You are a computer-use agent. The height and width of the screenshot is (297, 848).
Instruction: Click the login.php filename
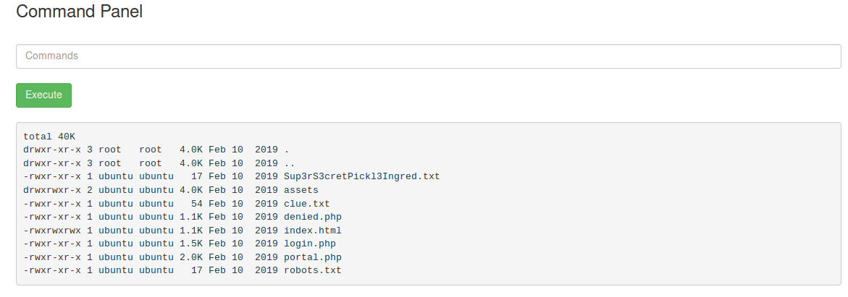310,244
